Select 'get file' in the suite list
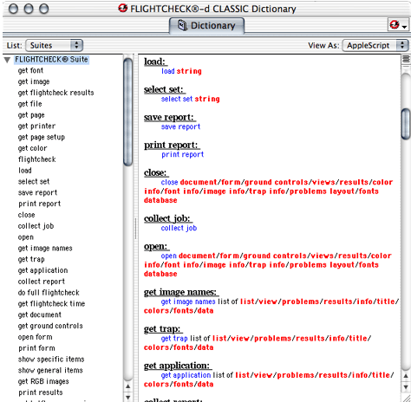Viewport: 411px width, 402px height. click(30, 104)
